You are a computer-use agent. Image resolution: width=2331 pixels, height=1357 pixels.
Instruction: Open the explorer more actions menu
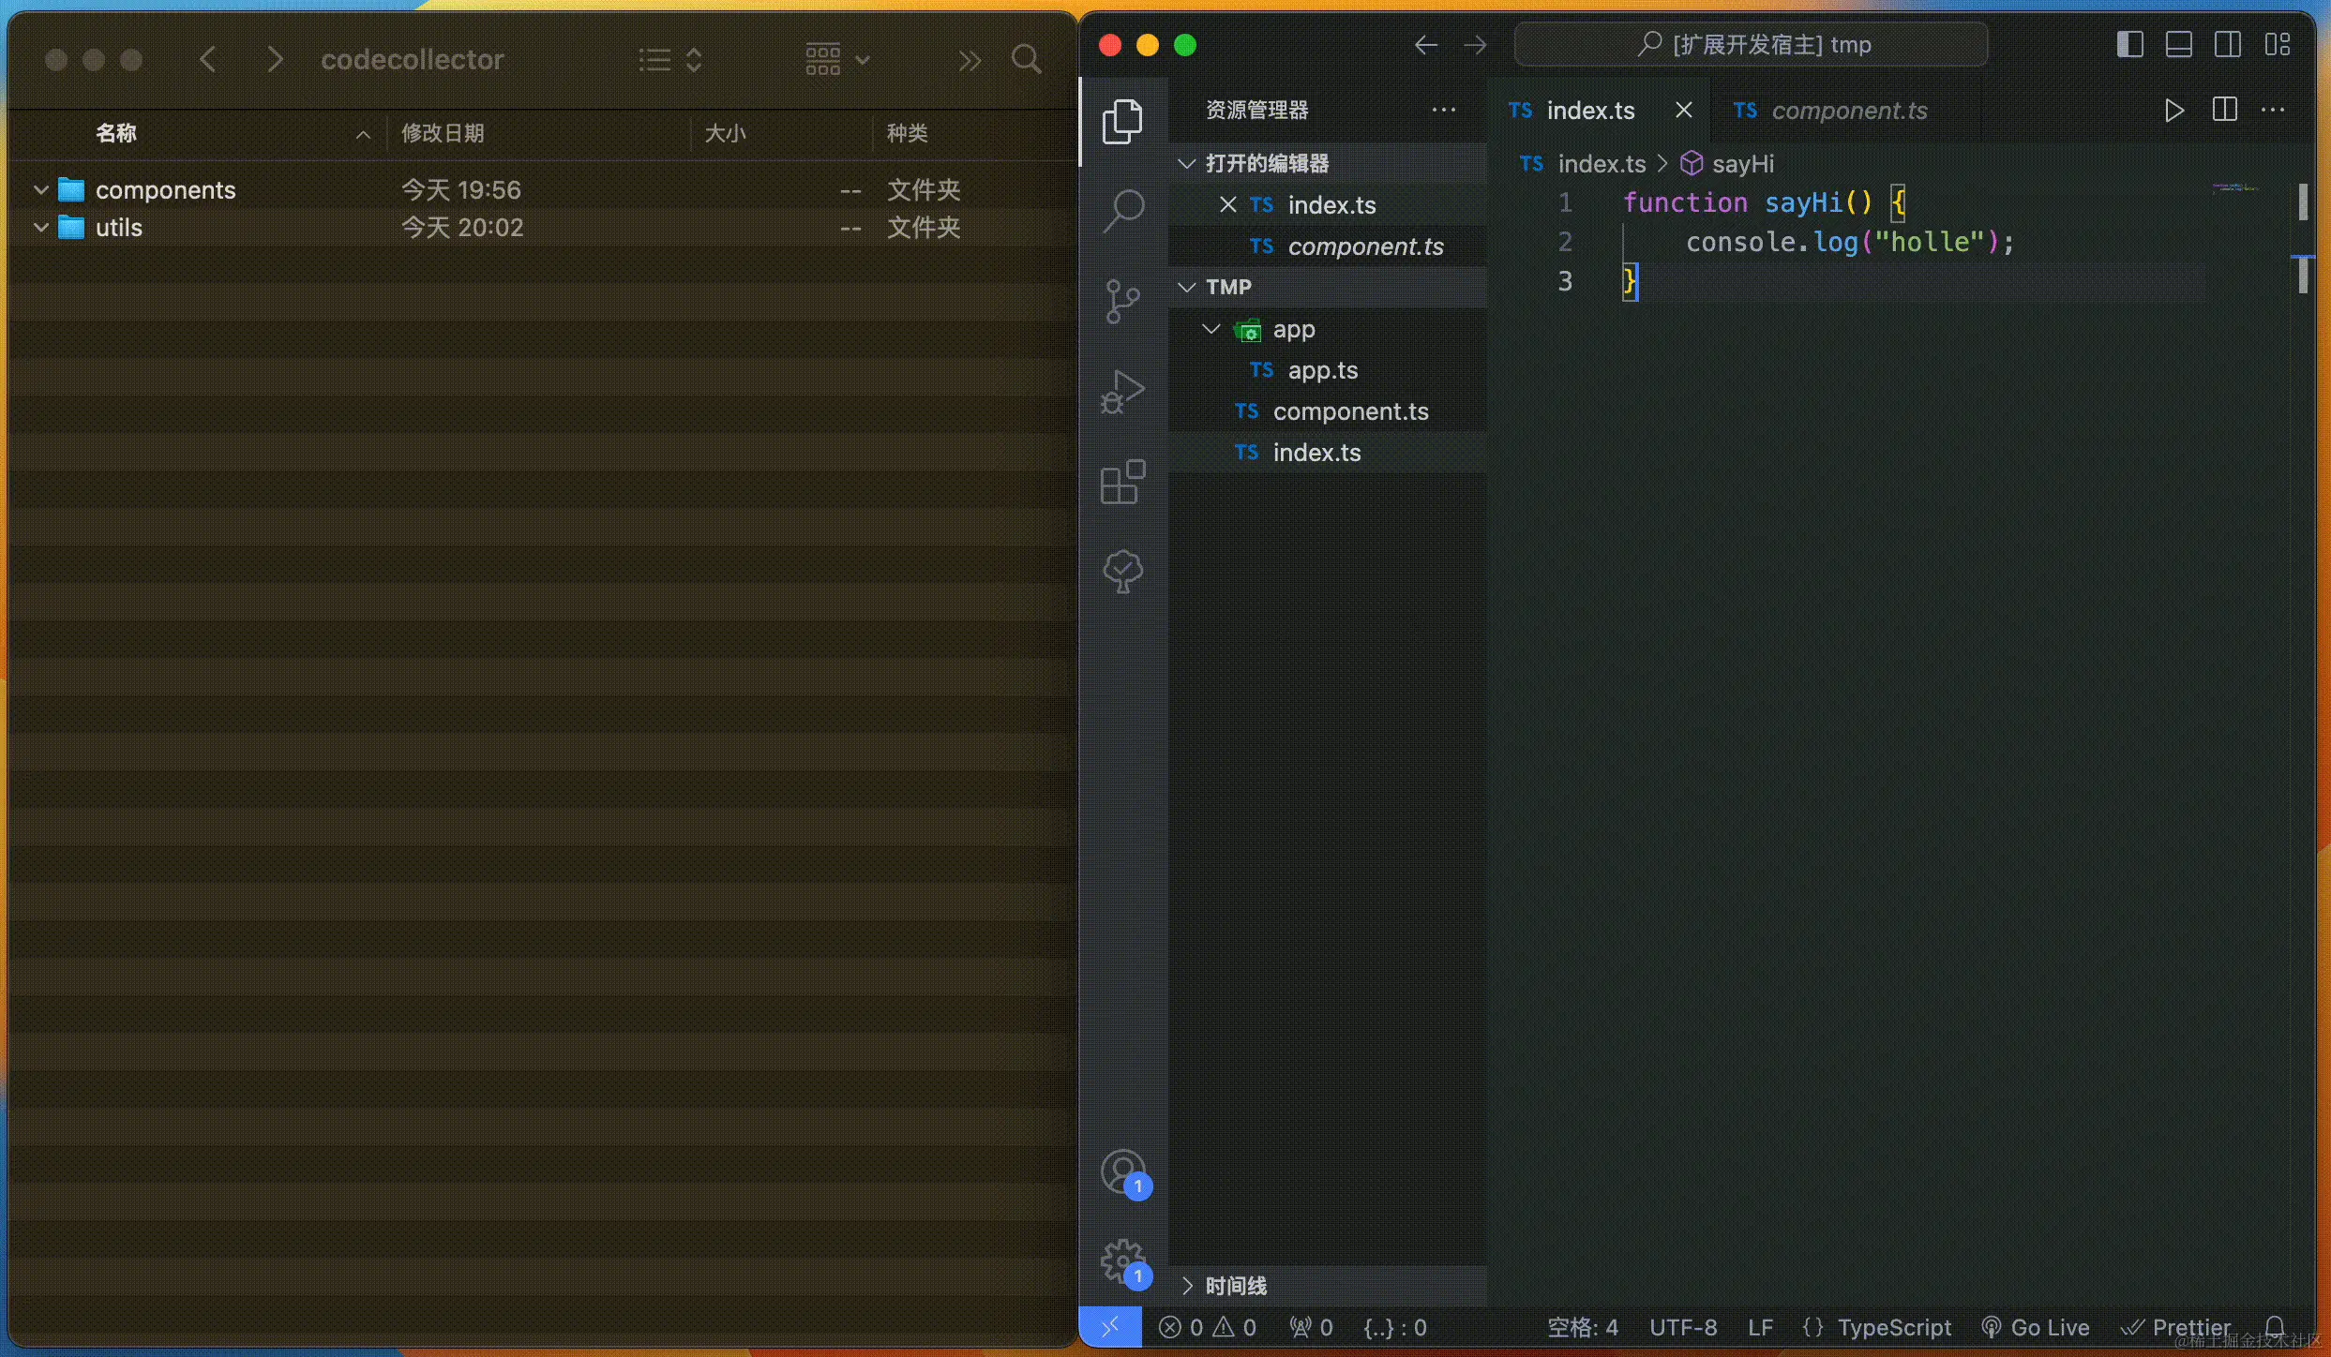[1444, 110]
